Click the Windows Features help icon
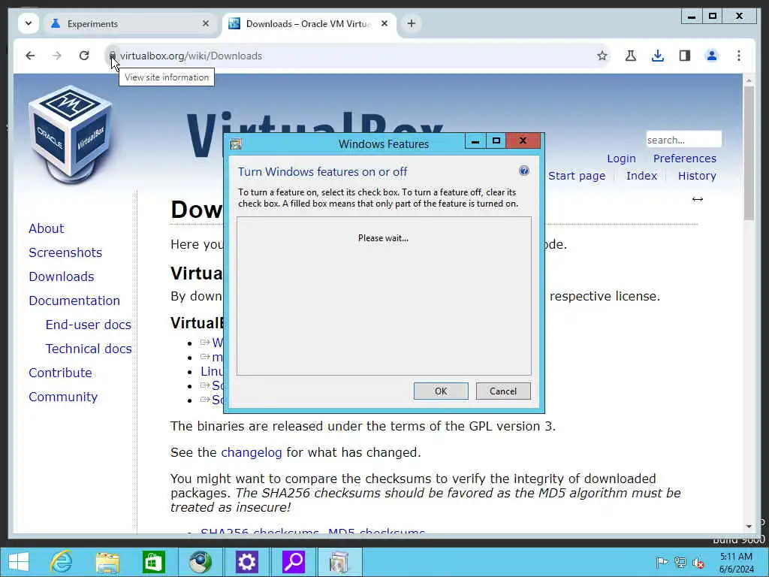This screenshot has height=577, width=769. 523,171
